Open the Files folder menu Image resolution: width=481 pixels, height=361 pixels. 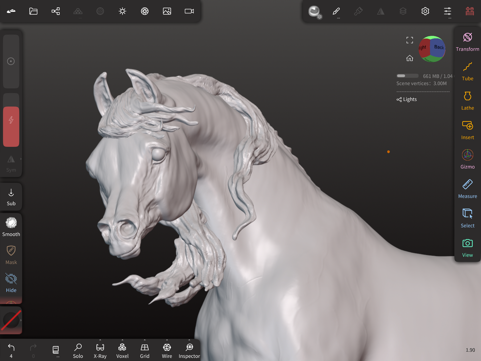click(x=33, y=11)
